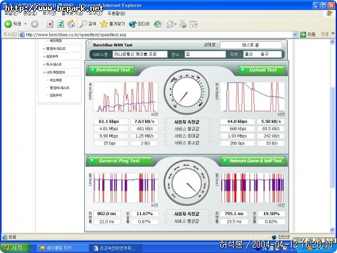Open the Search (검색) magnifier tool
Image resolution: width=337 pixels, height=253 pixels.
pyautogui.click(x=88, y=24)
